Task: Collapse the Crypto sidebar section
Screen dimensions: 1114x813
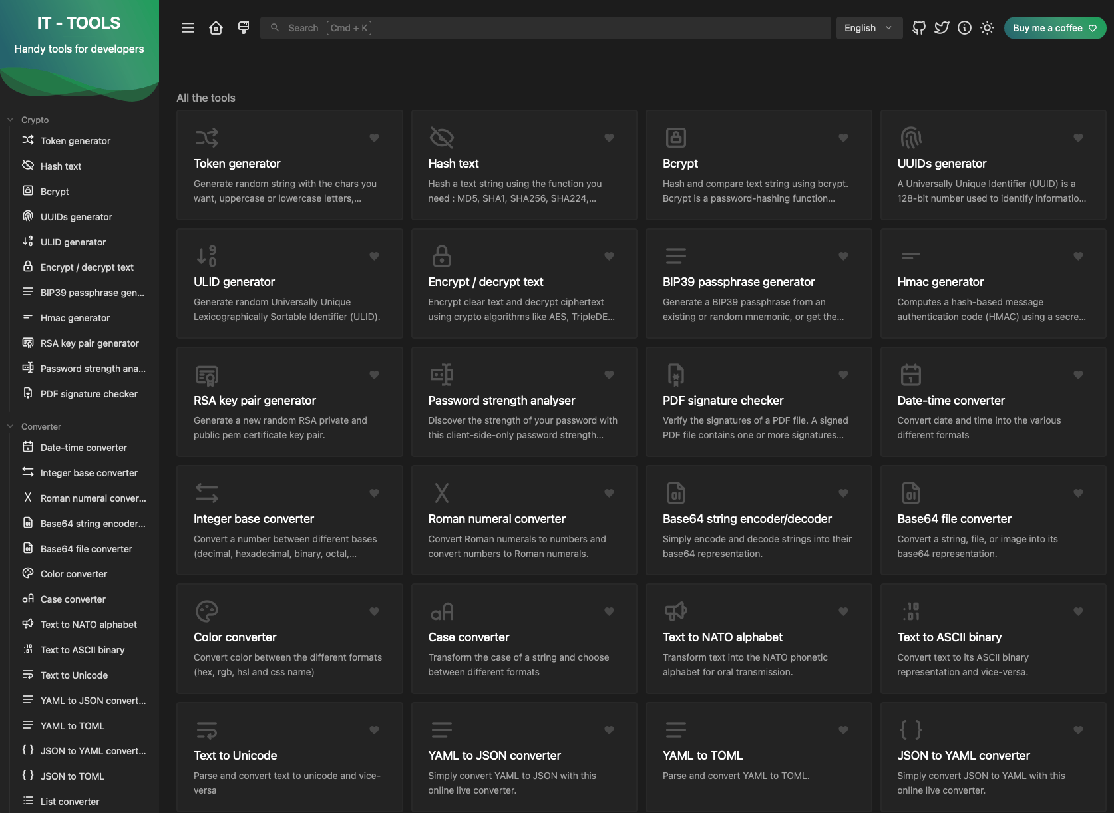Action: coord(11,120)
